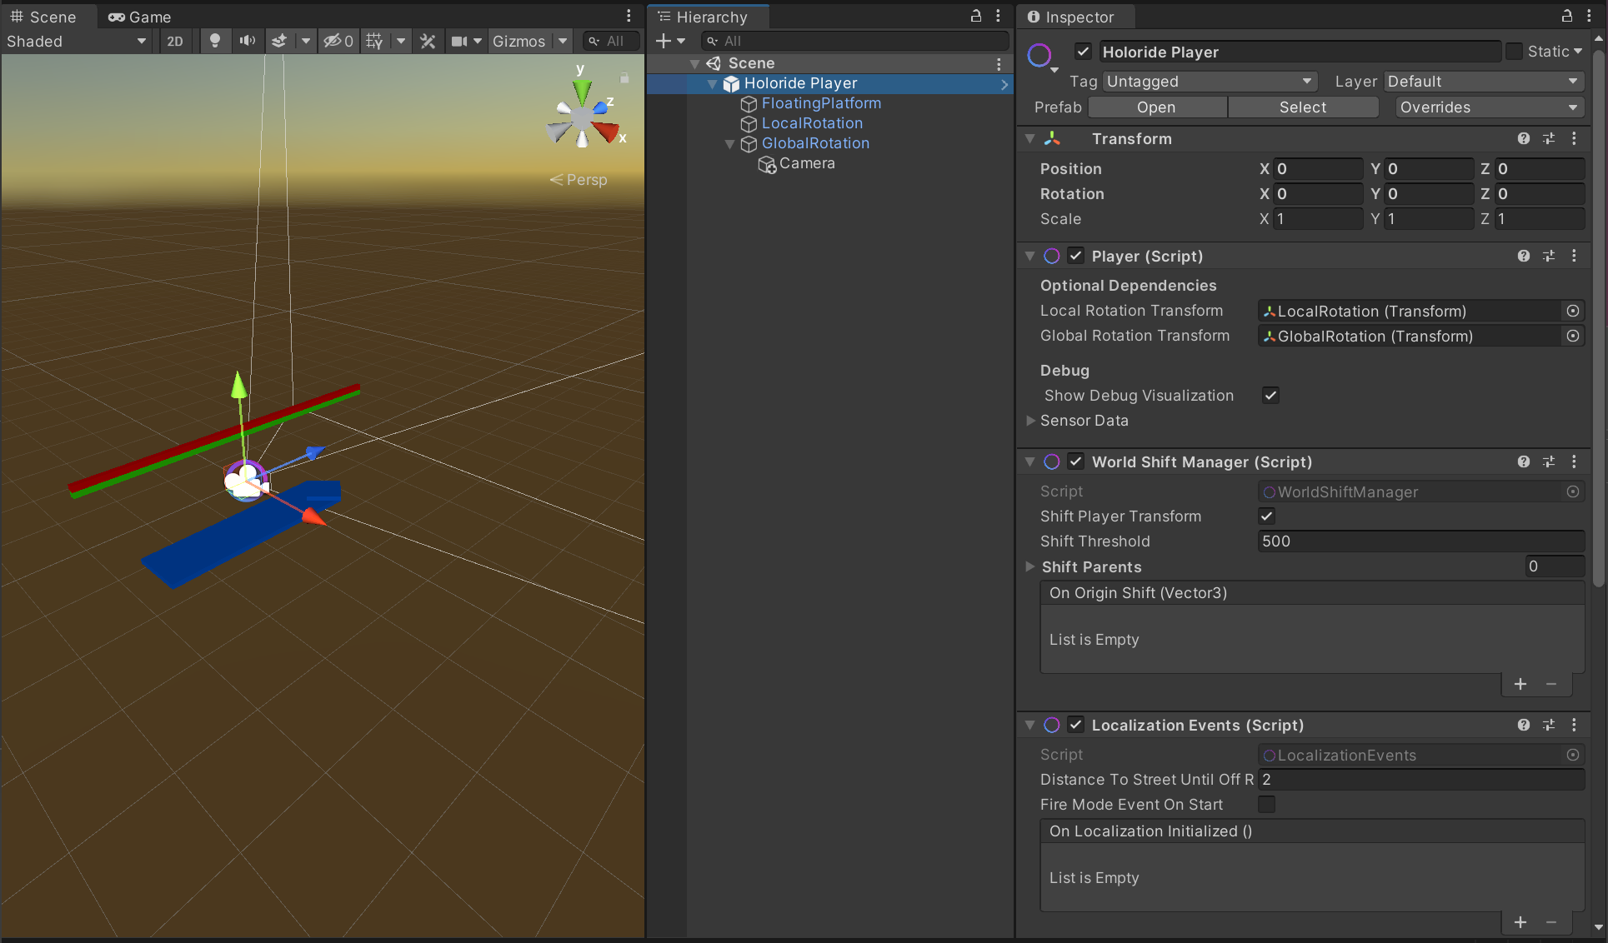Toggle scene lighting bulb icon
The height and width of the screenshot is (943, 1608).
pos(215,41)
